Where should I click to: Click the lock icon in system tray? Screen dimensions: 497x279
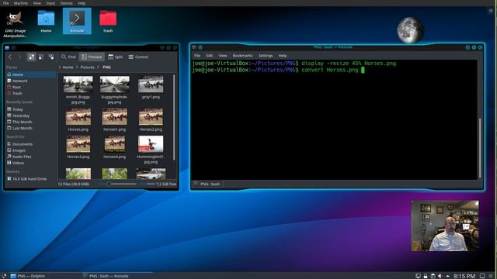pyautogui.click(x=426, y=276)
